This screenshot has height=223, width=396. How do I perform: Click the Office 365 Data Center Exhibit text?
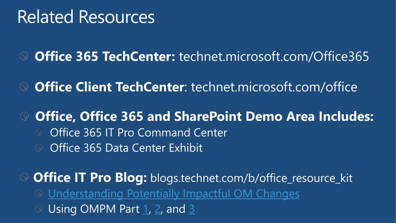126,148
